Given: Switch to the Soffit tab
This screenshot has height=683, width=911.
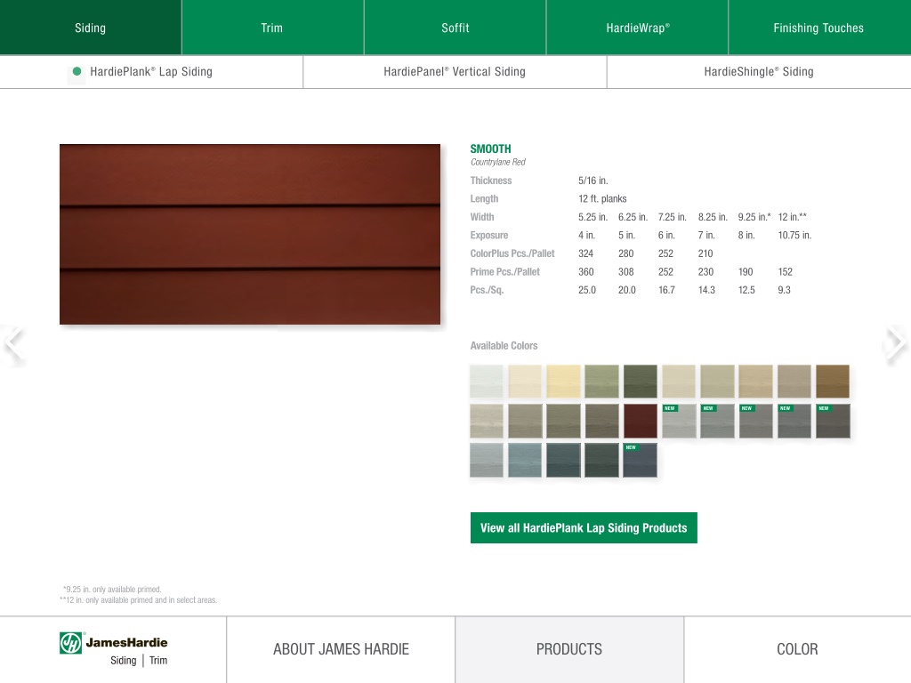Looking at the screenshot, I should tap(455, 28).
